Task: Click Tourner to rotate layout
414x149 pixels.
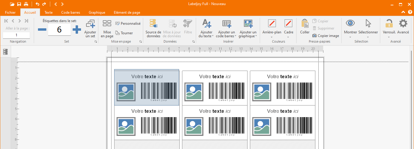Action: coord(124,33)
